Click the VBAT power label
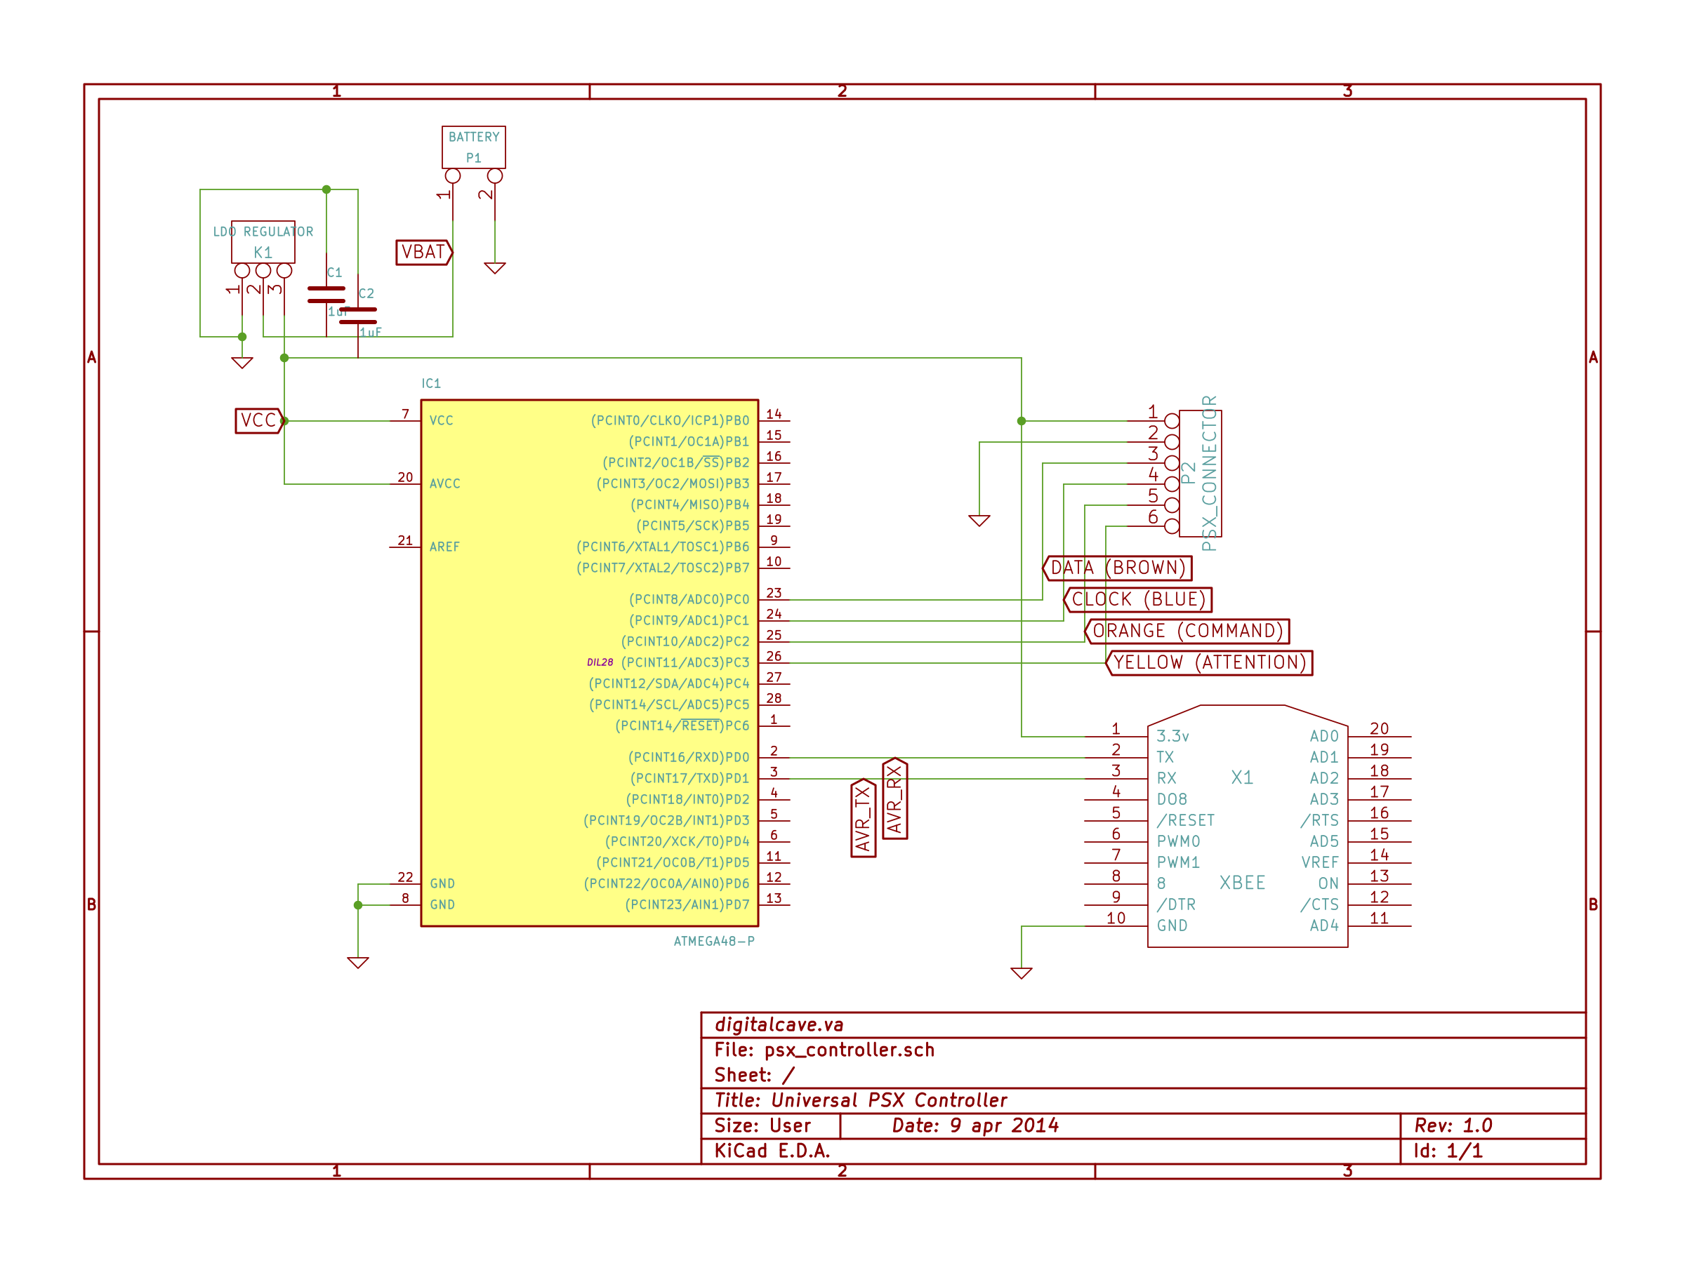The width and height of the screenshot is (1685, 1263). (x=423, y=252)
